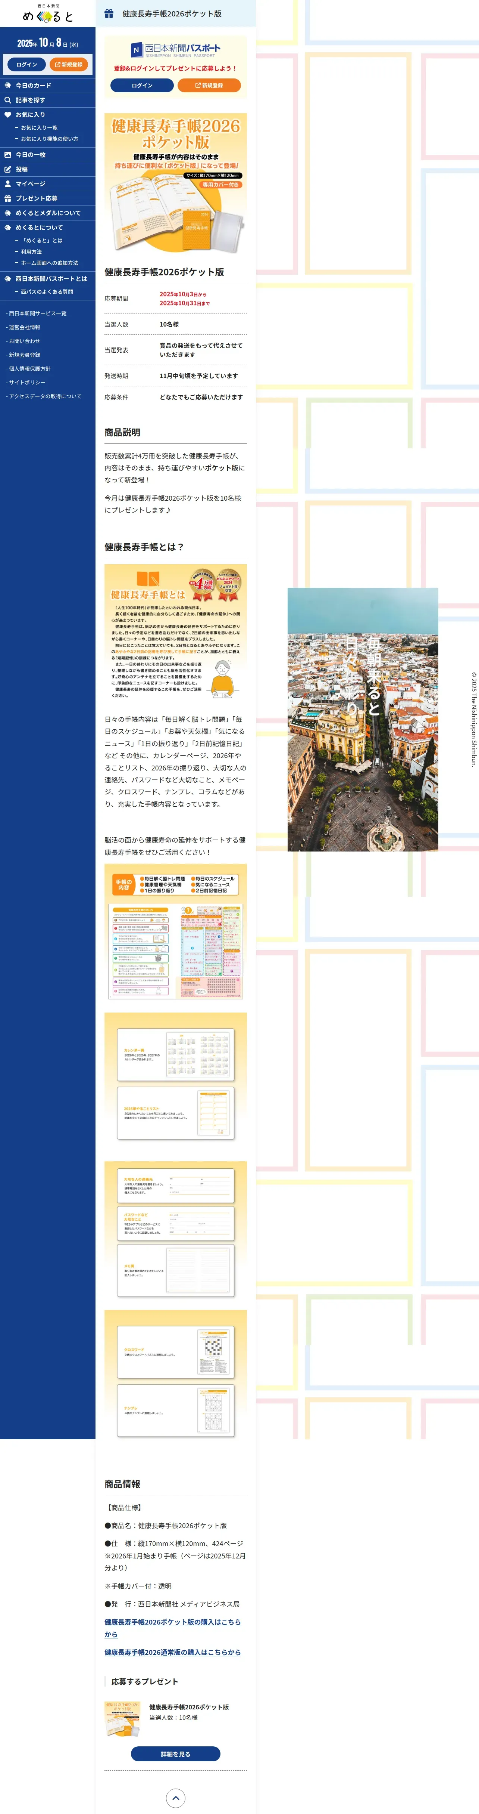Click the 健康長寿手帳とは？ heading
Screen dimensions: 479x1814
coord(144,547)
